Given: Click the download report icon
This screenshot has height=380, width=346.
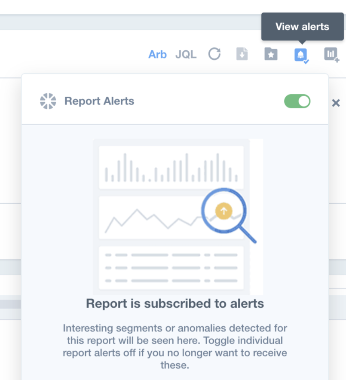Looking at the screenshot, I should [242, 54].
